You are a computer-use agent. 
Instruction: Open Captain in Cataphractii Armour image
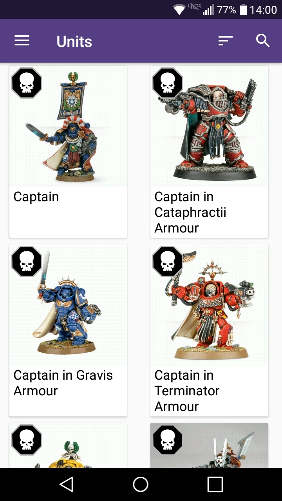coord(209,126)
